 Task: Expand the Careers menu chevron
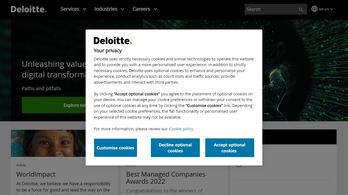tap(155, 9)
